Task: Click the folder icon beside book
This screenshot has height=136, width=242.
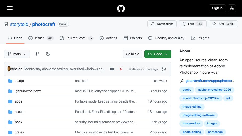Action: pos(10,122)
